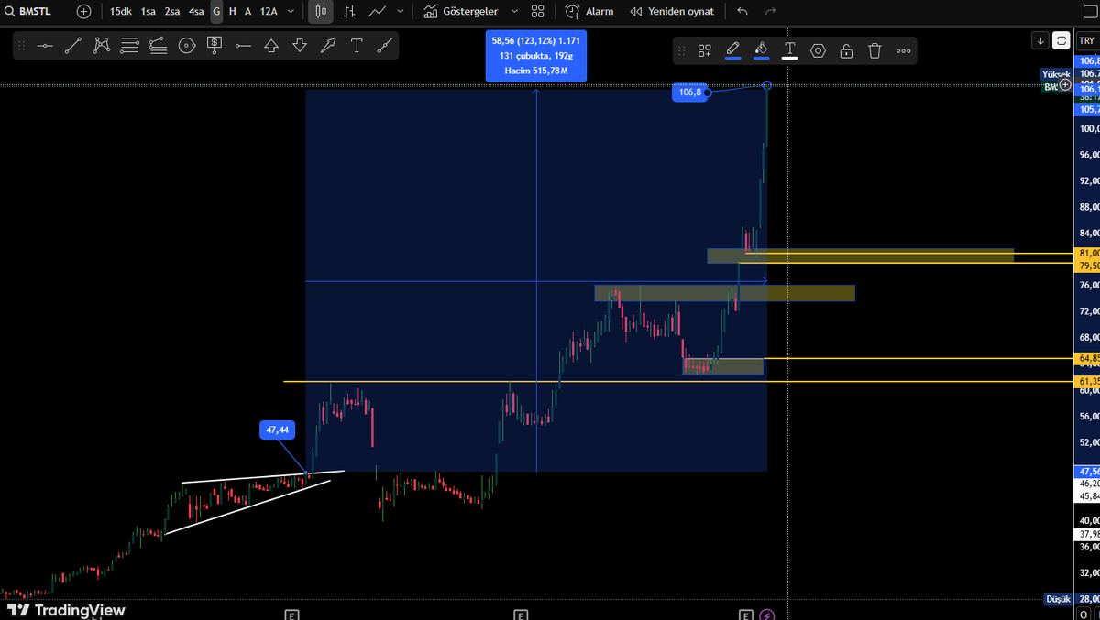The height and width of the screenshot is (620, 1100).
Task: Select the arrow down marker tool
Action: [x=300, y=46]
